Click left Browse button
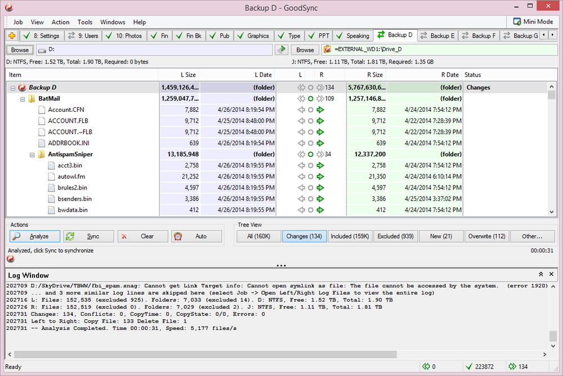This screenshot has width=563, height=376. tap(20, 50)
